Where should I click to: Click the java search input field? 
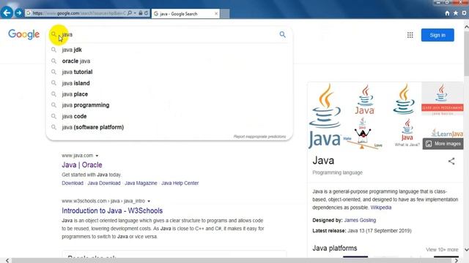(x=169, y=34)
